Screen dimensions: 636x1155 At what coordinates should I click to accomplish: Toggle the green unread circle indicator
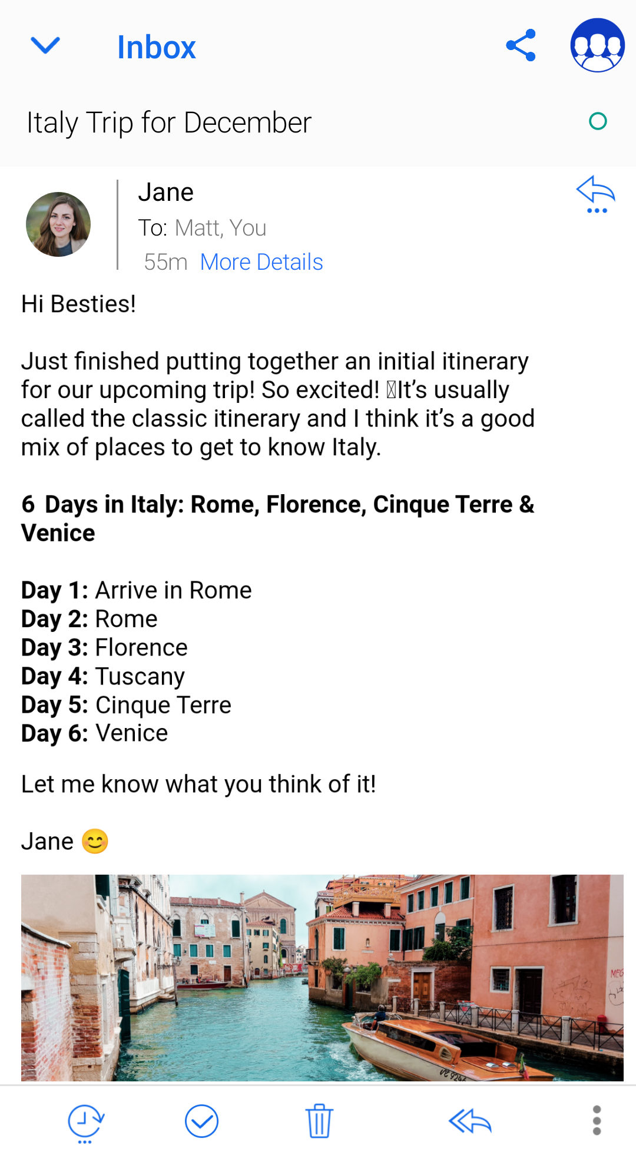(x=598, y=121)
